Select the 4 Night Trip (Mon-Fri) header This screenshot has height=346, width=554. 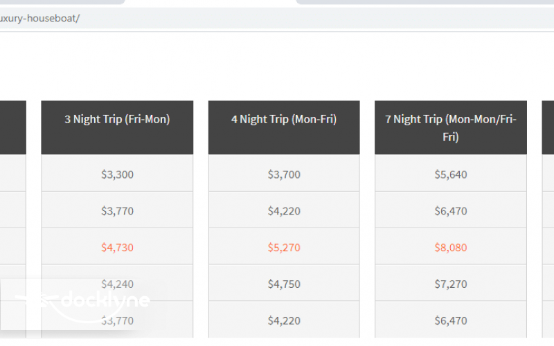coord(284,119)
